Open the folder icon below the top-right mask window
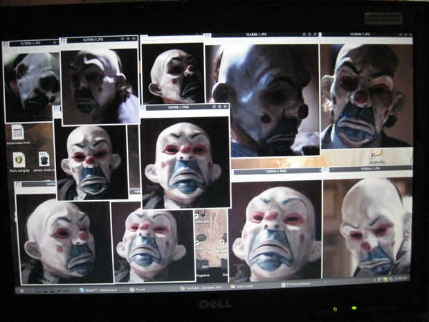 [x=376, y=154]
